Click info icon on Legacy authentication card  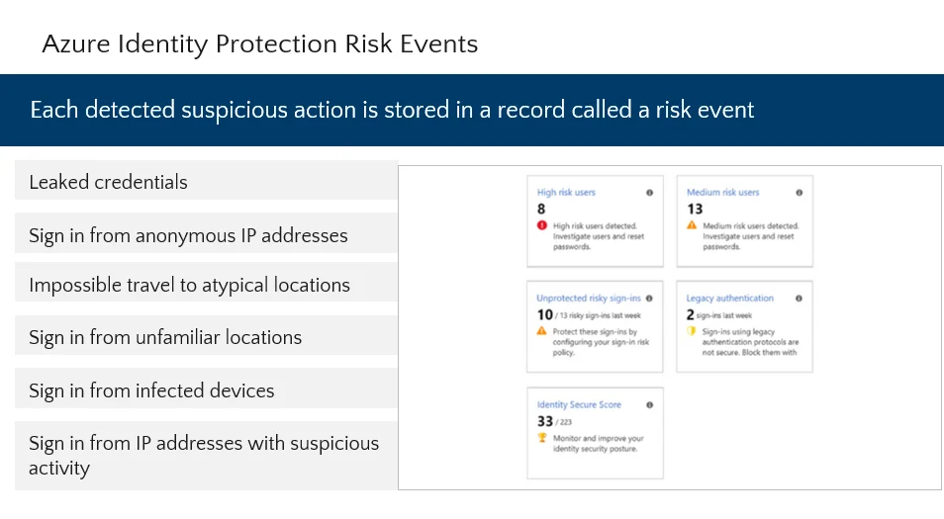799,299
